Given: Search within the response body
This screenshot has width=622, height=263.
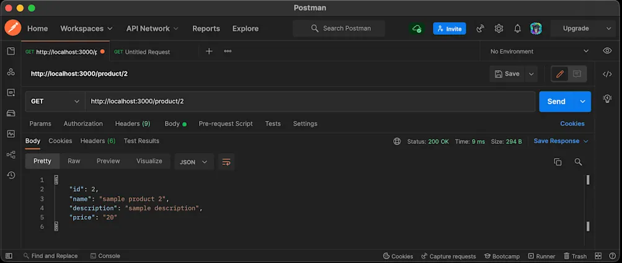Looking at the screenshot, I should click(579, 162).
